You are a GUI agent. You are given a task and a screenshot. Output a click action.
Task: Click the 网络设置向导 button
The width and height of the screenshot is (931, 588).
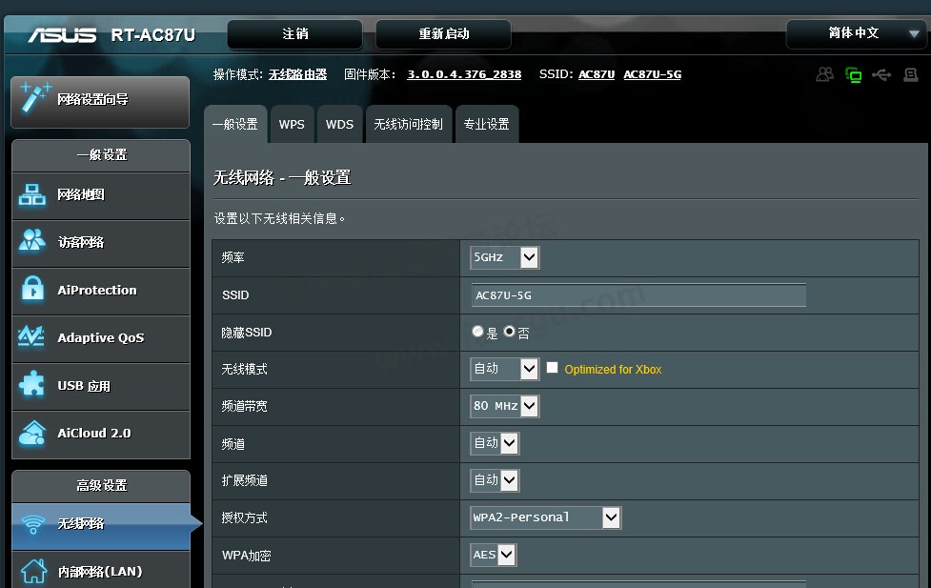[100, 102]
